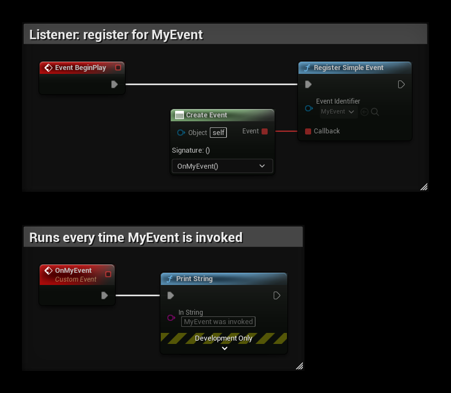Click the Development Only banner

(224, 338)
